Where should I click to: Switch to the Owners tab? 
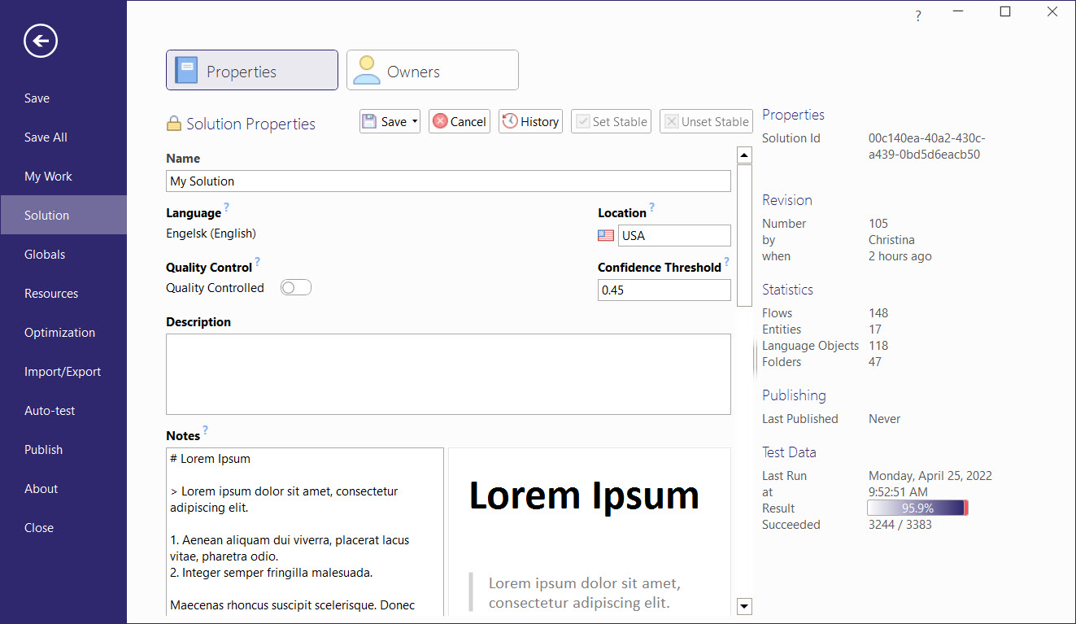[432, 69]
